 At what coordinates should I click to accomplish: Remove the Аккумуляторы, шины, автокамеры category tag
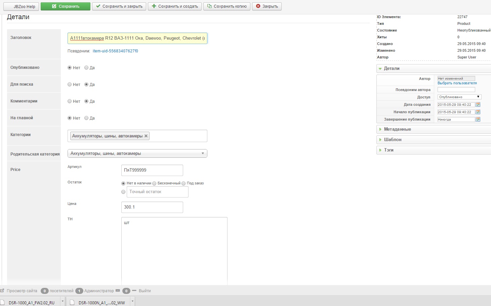[x=146, y=136]
